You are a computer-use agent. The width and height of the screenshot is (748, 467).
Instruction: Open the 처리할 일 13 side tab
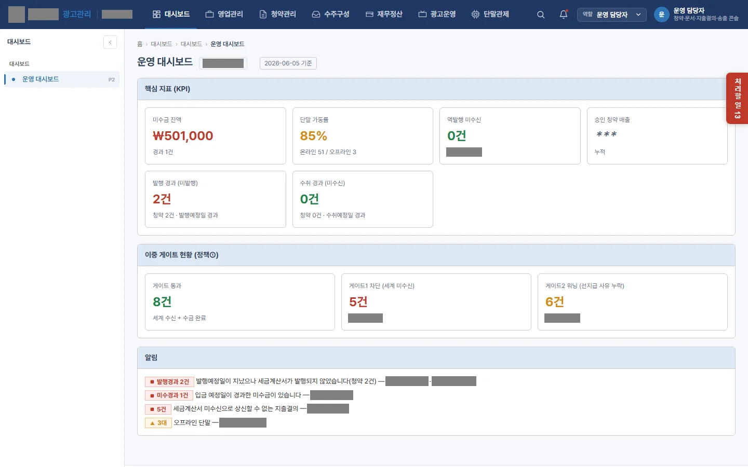pyautogui.click(x=737, y=99)
